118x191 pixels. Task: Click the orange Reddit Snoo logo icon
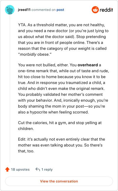click(95, 10)
